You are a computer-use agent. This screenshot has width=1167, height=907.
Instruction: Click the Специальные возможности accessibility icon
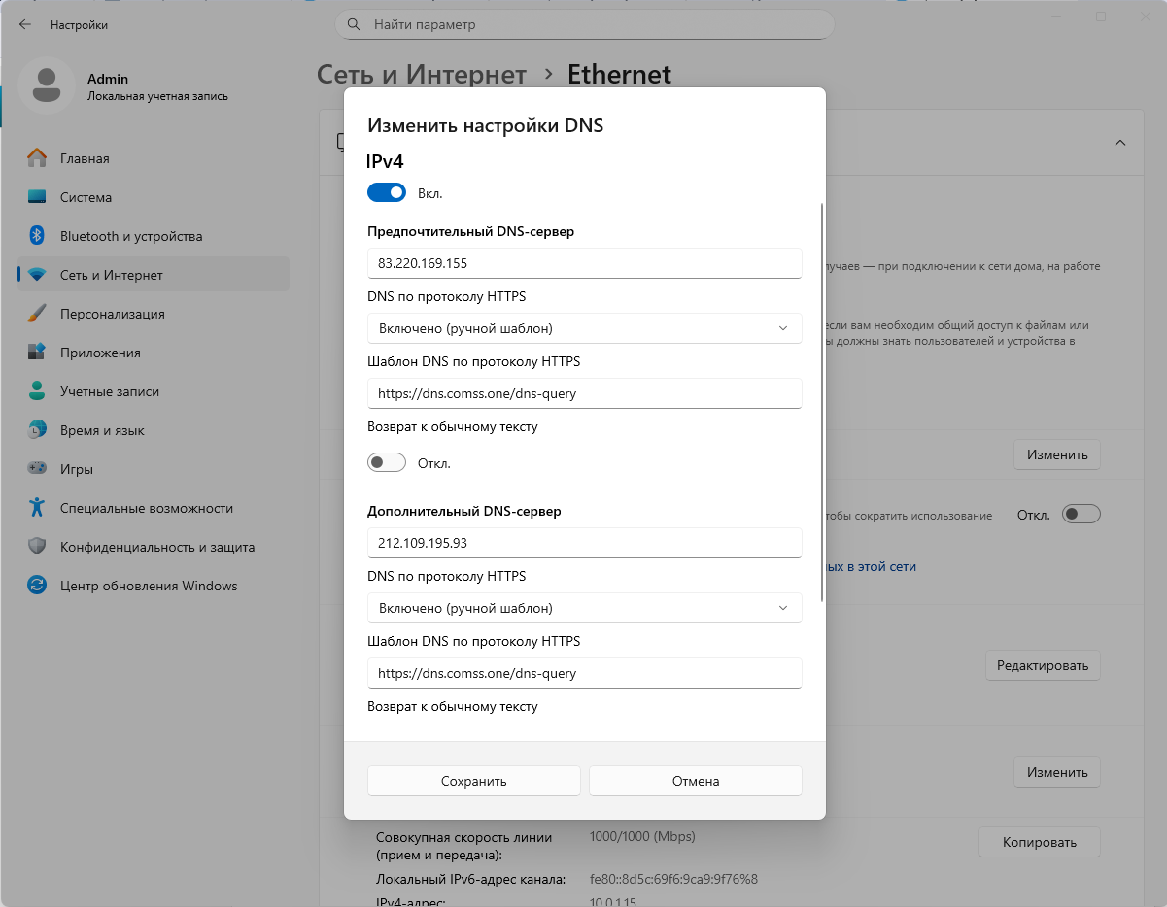point(37,508)
